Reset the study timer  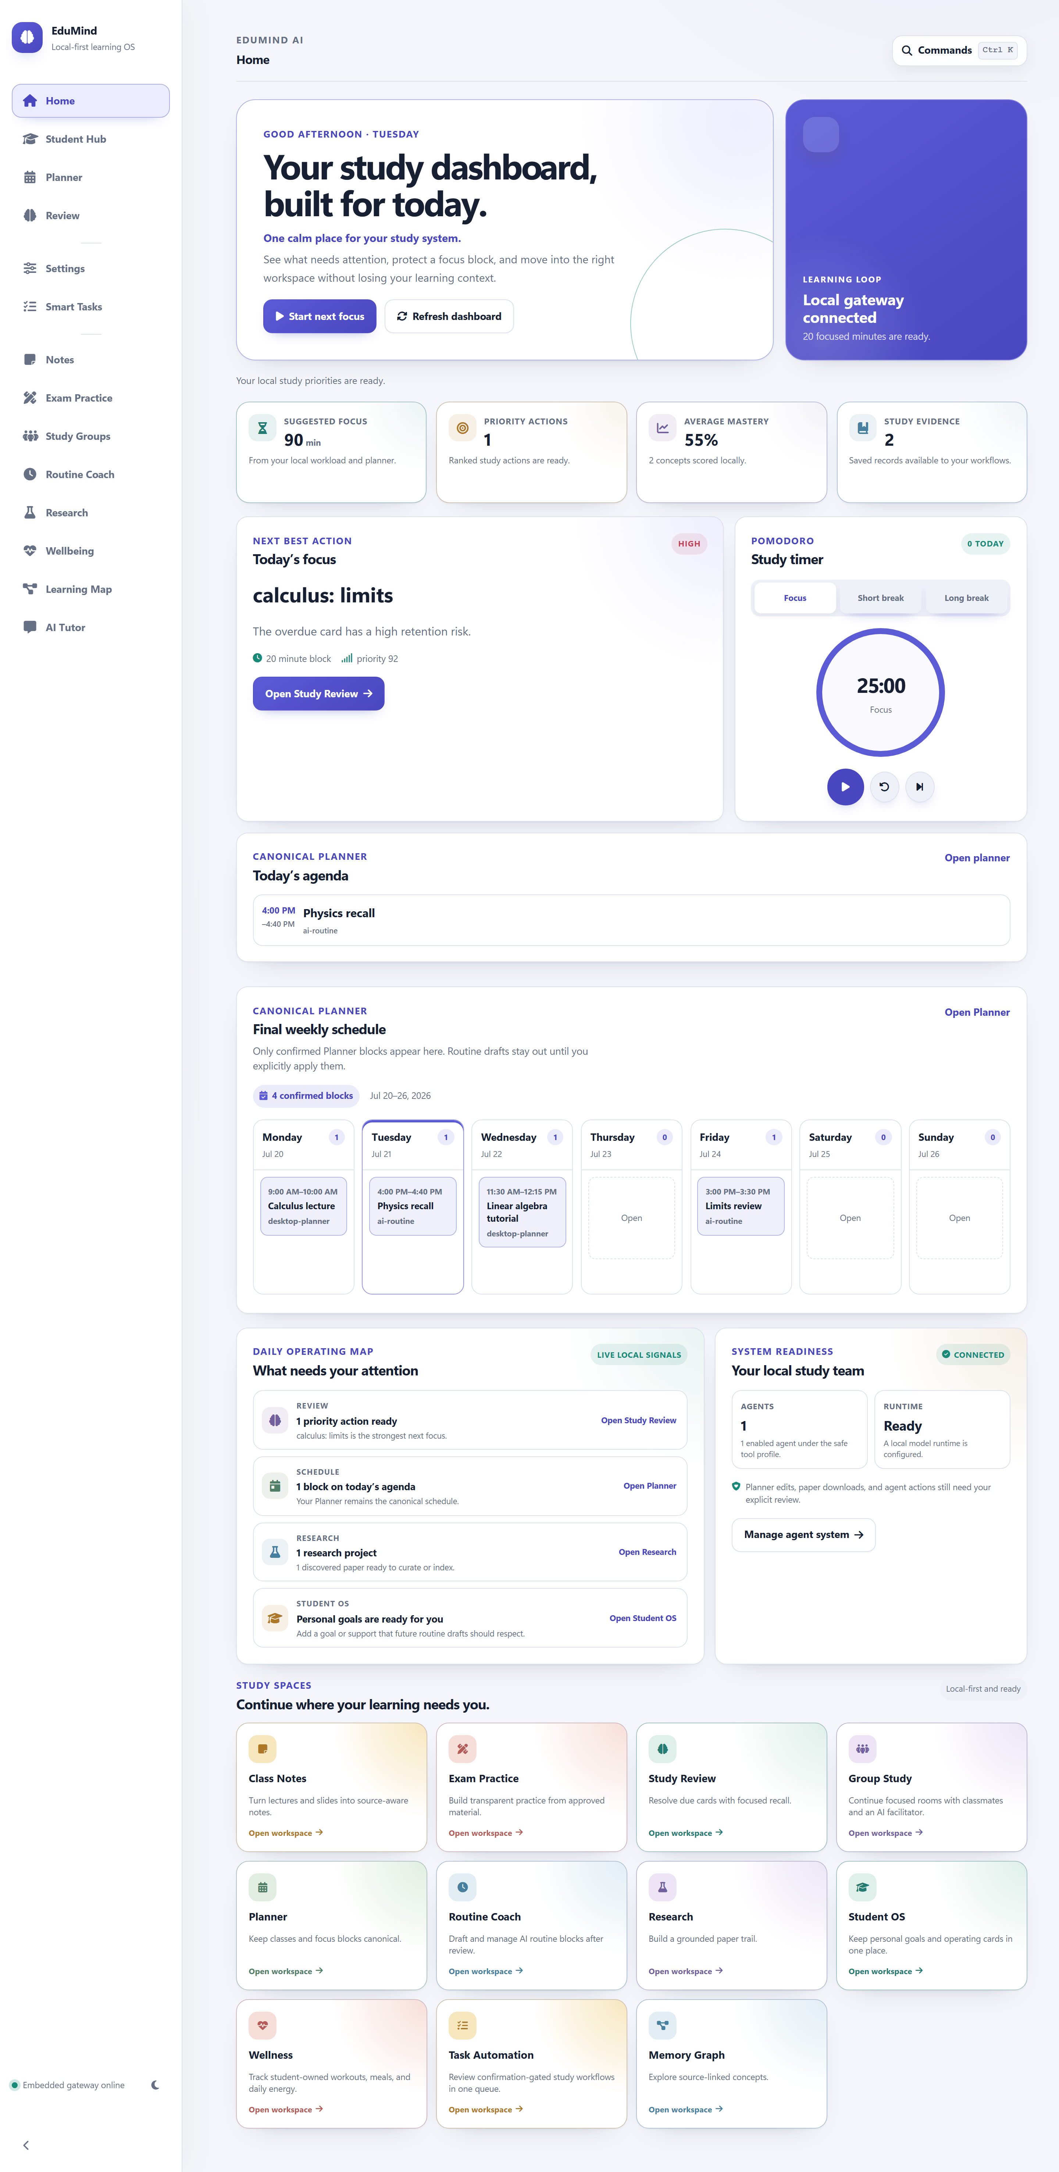coord(884,787)
